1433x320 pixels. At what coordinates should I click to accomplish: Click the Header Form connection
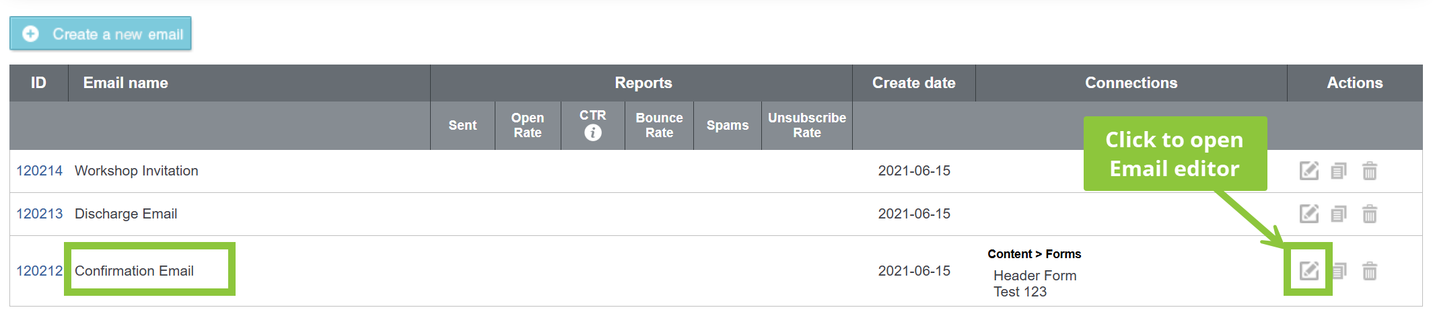click(1035, 276)
